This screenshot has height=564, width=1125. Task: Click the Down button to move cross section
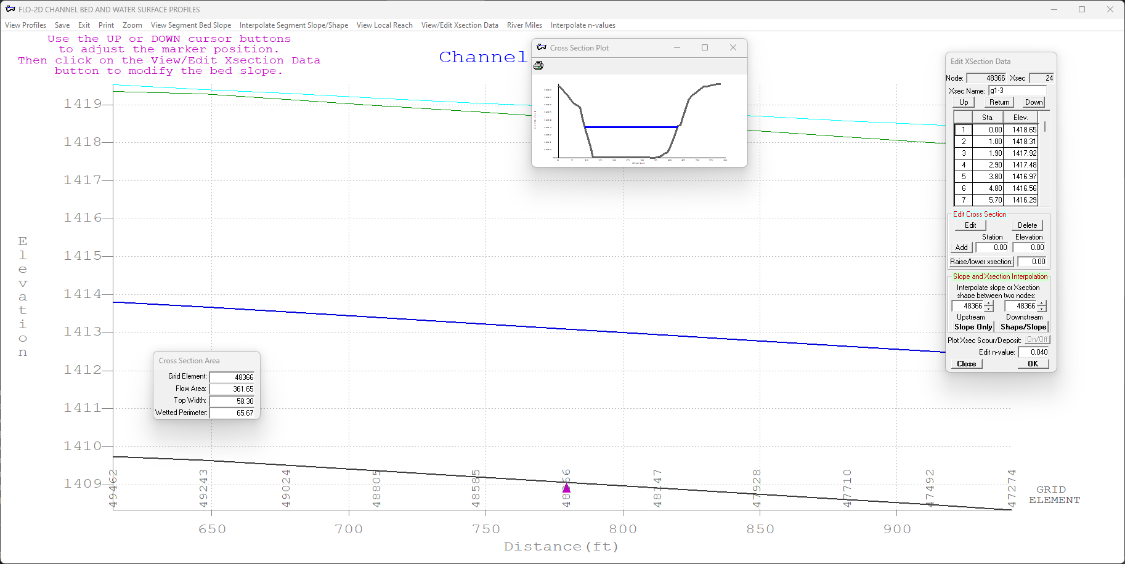tap(1034, 102)
